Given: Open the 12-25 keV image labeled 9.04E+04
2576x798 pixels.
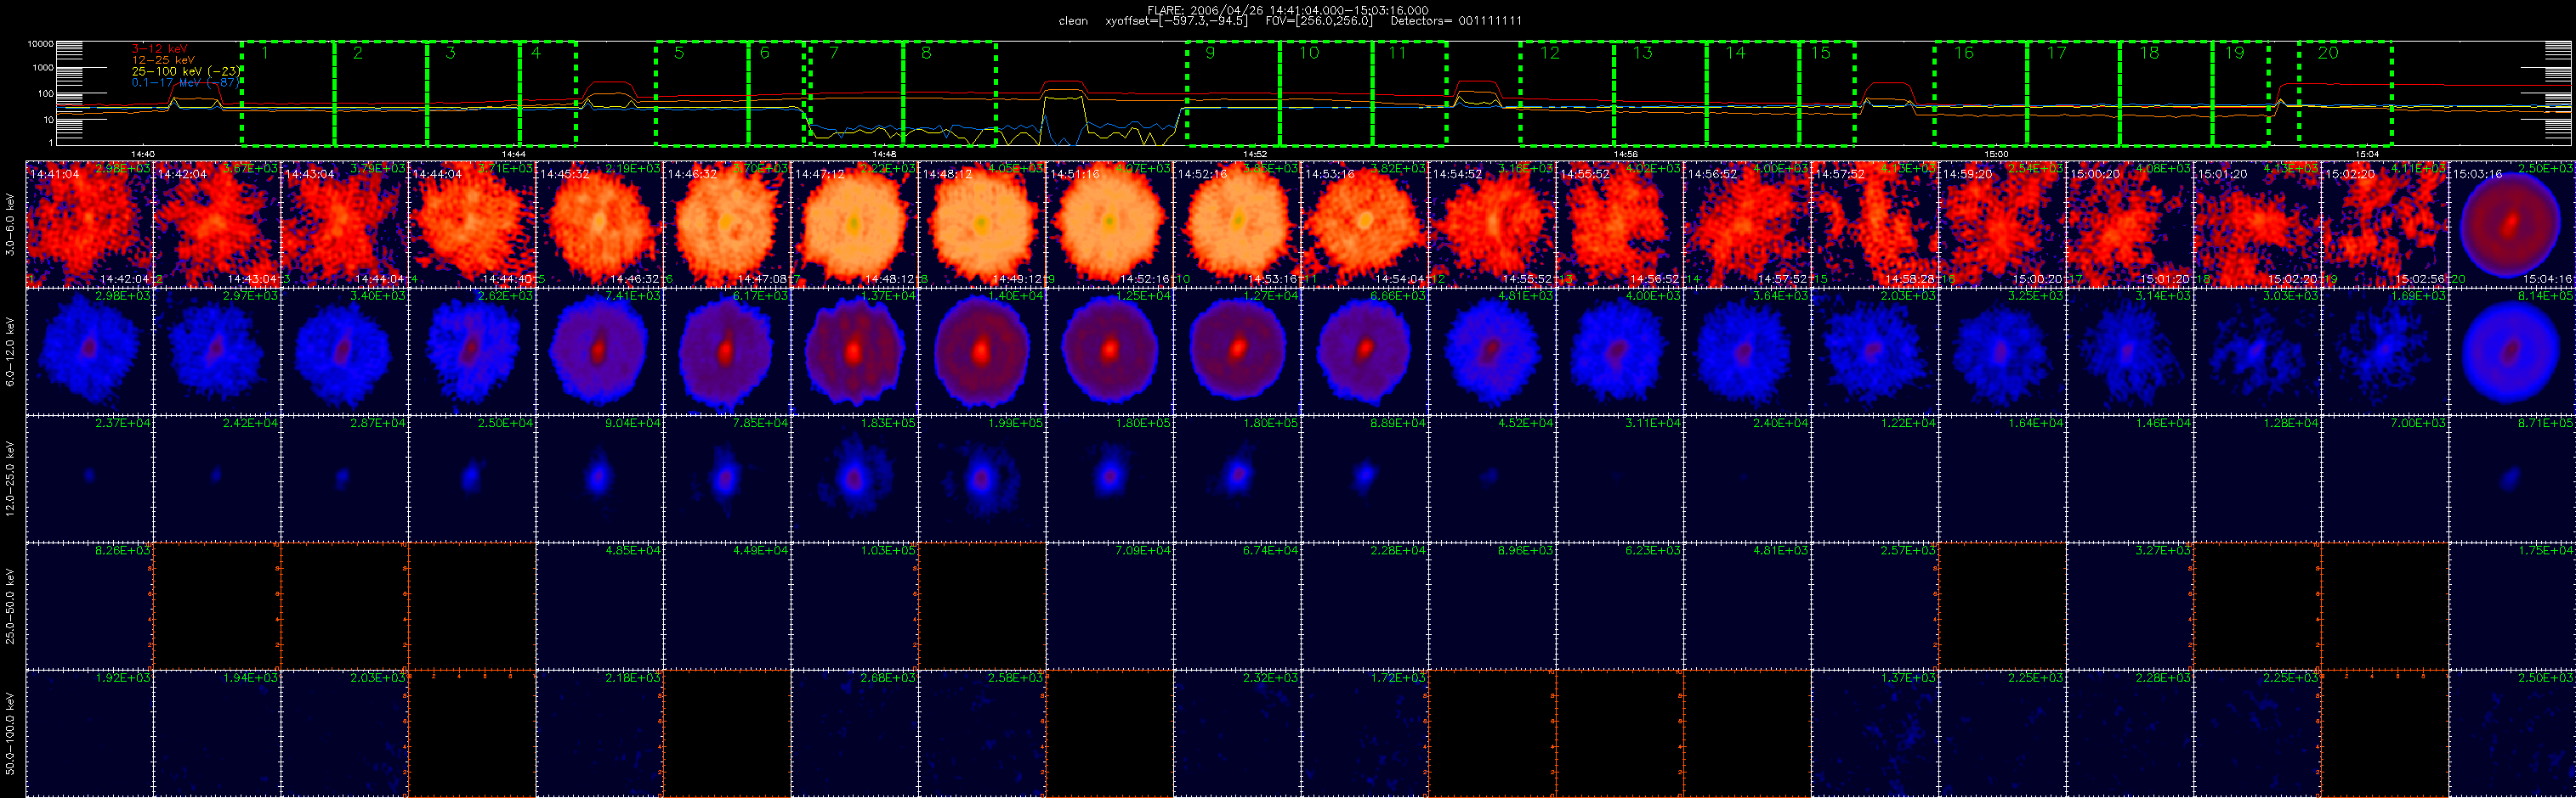Looking at the screenshot, I should point(600,479).
